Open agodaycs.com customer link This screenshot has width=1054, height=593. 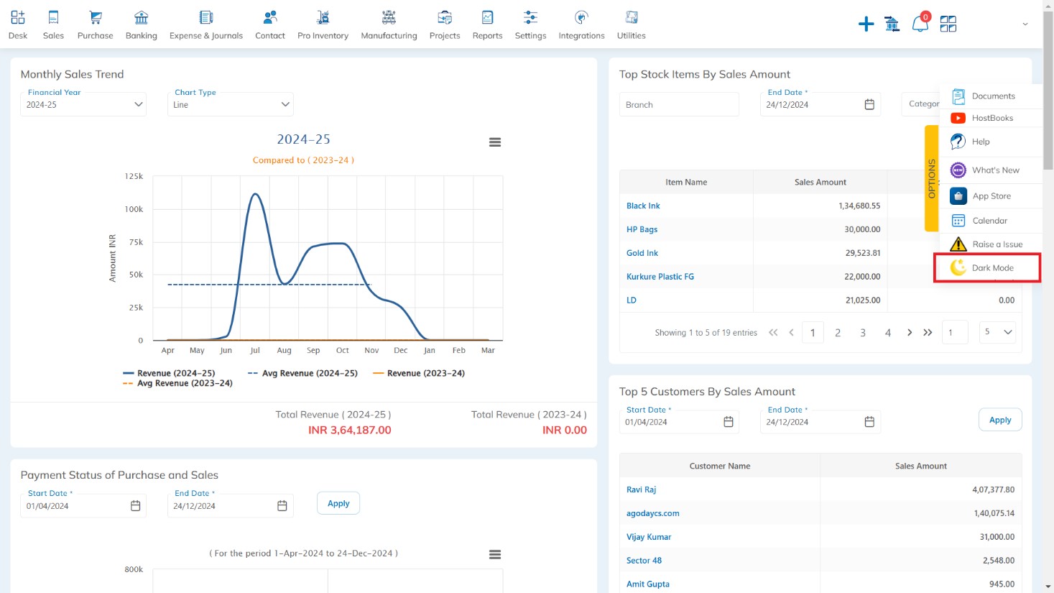[652, 513]
